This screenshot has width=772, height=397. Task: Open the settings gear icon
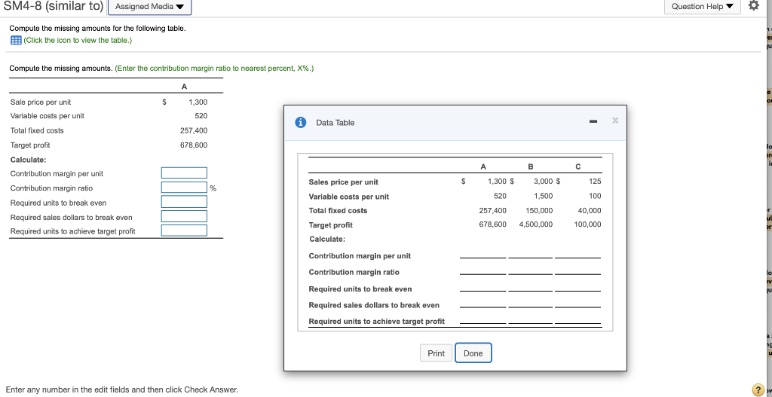754,6
